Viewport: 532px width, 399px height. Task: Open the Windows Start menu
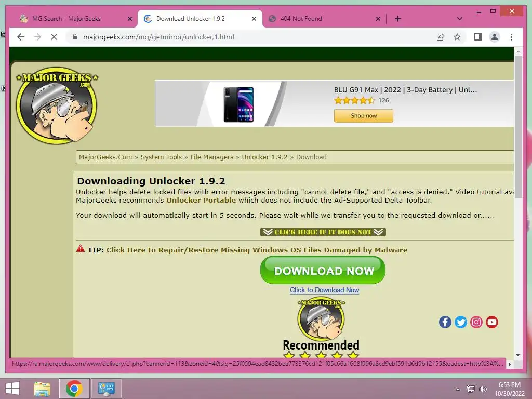tap(12, 389)
